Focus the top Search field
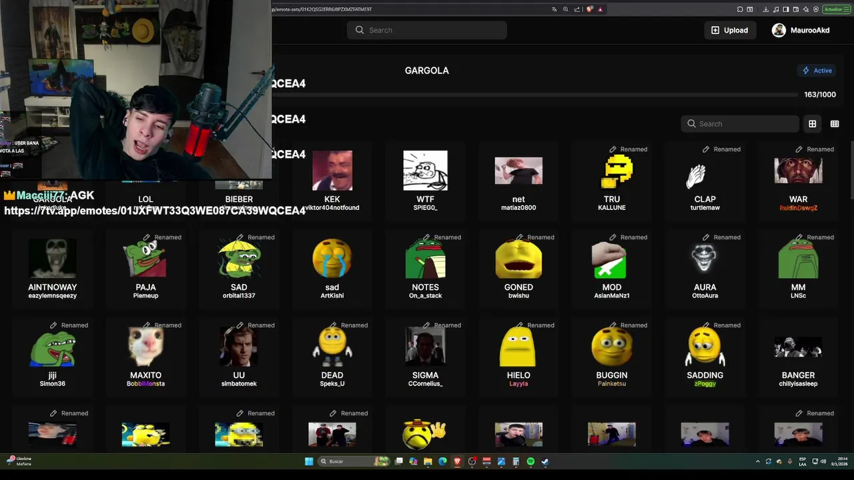 click(427, 30)
